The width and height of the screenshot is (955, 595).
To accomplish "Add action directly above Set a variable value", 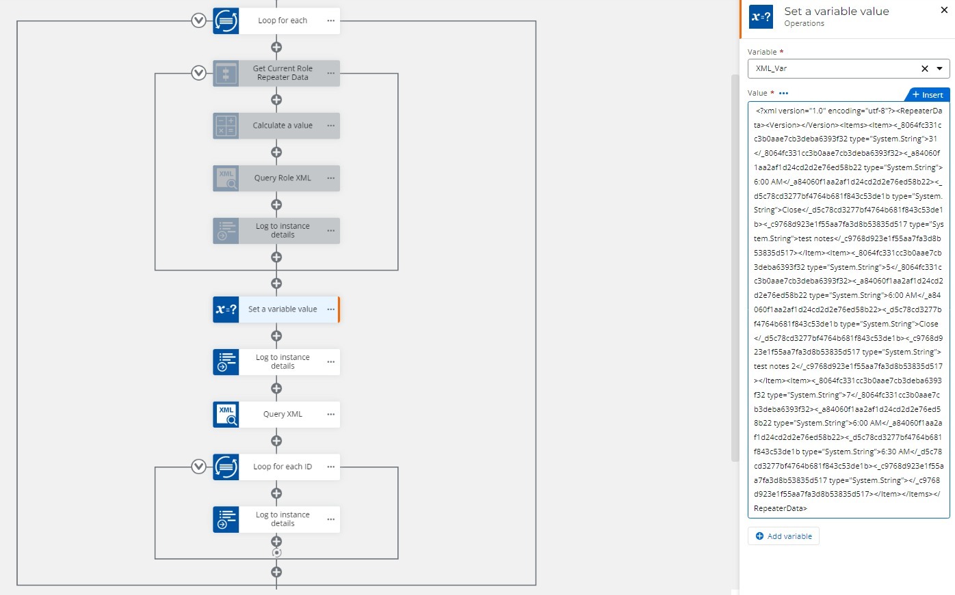I will [x=276, y=283].
